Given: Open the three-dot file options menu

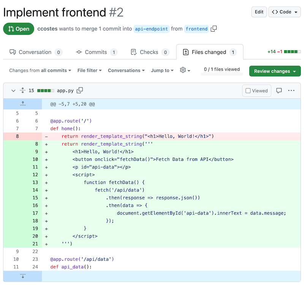Looking at the screenshot, I should (291, 91).
